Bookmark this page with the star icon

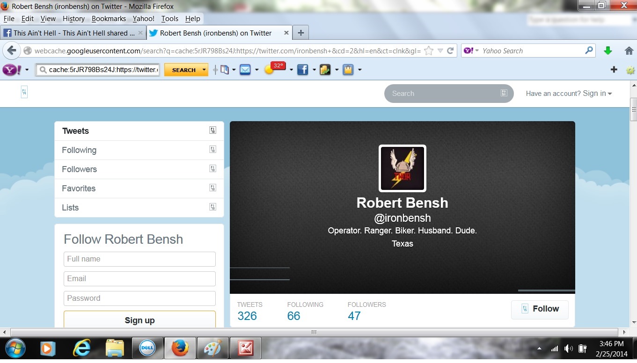[x=429, y=51]
